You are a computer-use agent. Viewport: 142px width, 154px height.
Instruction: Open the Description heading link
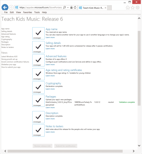52,113
